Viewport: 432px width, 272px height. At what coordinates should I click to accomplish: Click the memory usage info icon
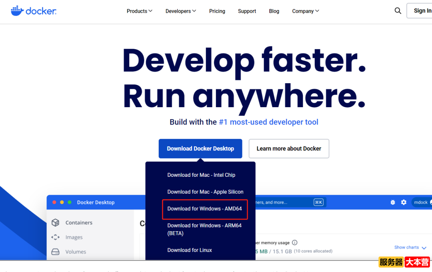click(294, 242)
